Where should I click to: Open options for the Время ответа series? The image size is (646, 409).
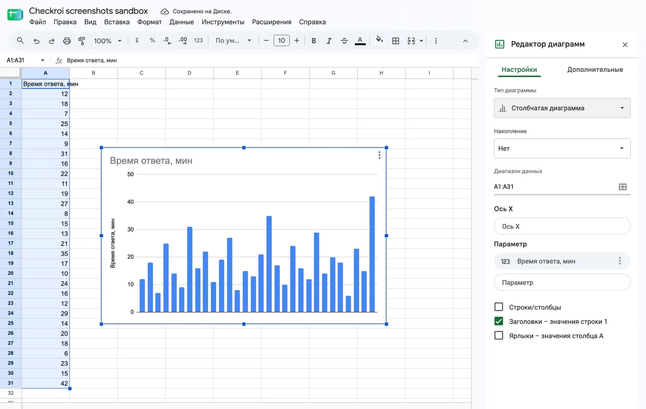619,261
